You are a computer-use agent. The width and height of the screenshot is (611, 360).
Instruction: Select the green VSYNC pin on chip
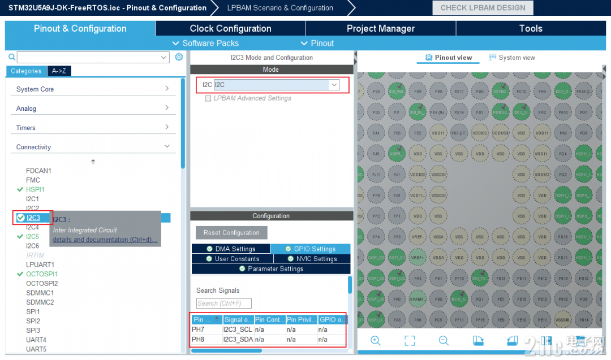[500, 91]
